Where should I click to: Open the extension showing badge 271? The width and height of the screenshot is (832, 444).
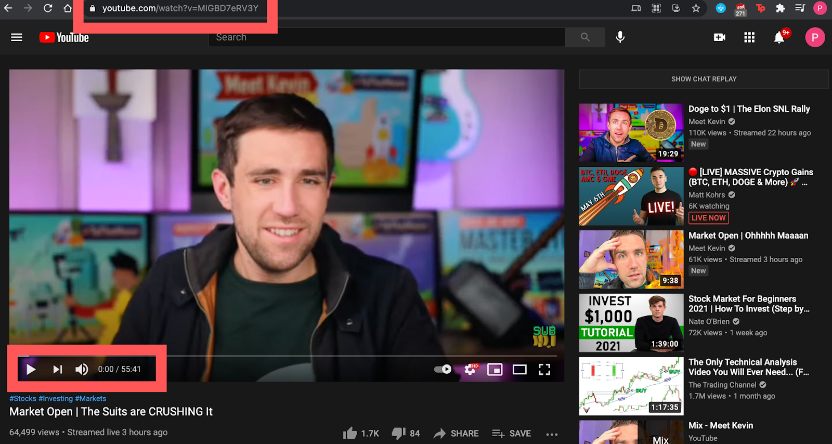click(x=740, y=9)
